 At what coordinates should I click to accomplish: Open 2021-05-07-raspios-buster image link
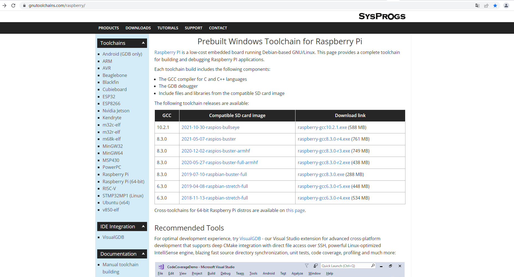209,139
